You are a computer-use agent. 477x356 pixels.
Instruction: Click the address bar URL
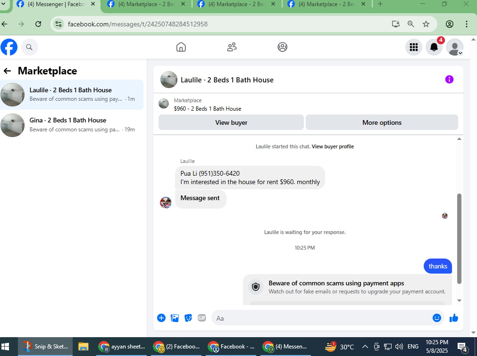pos(137,24)
